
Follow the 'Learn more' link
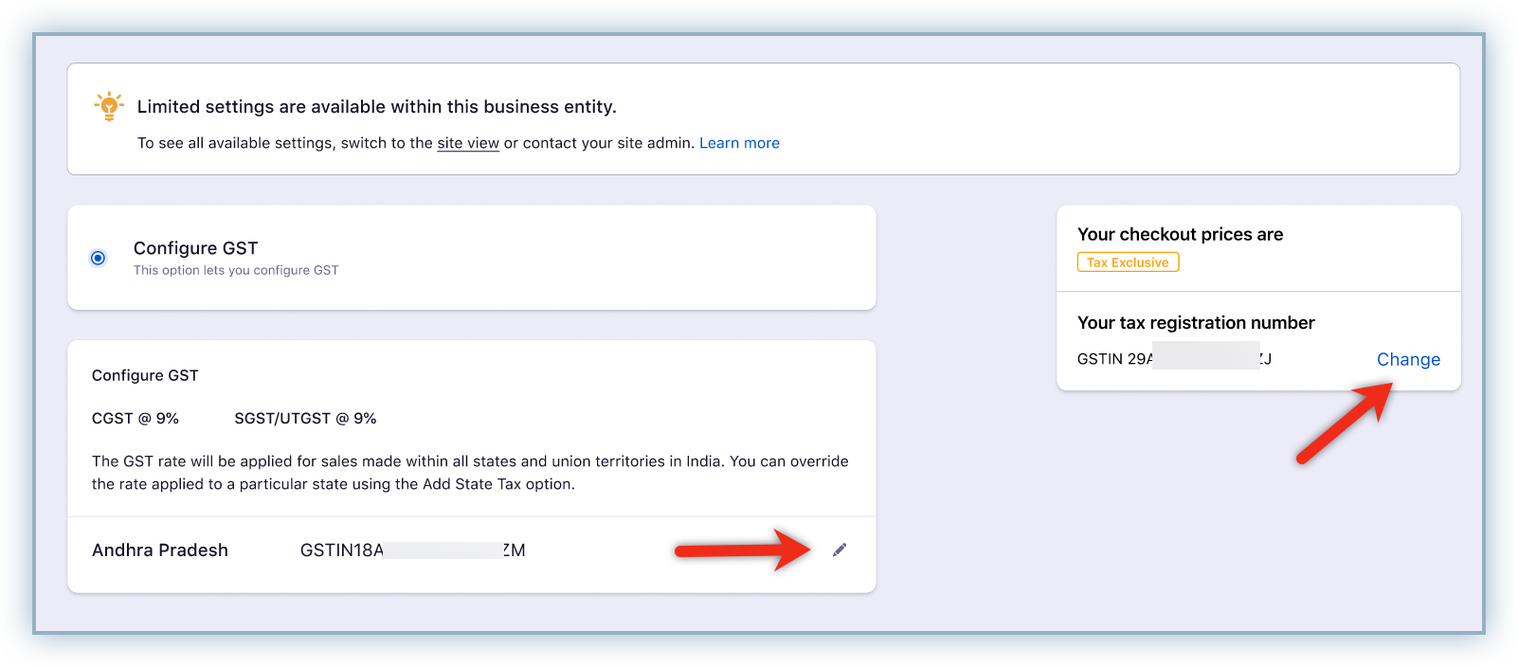(x=739, y=143)
